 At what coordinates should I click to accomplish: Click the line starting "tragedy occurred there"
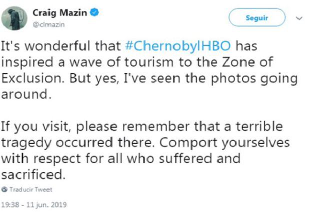click(x=146, y=142)
